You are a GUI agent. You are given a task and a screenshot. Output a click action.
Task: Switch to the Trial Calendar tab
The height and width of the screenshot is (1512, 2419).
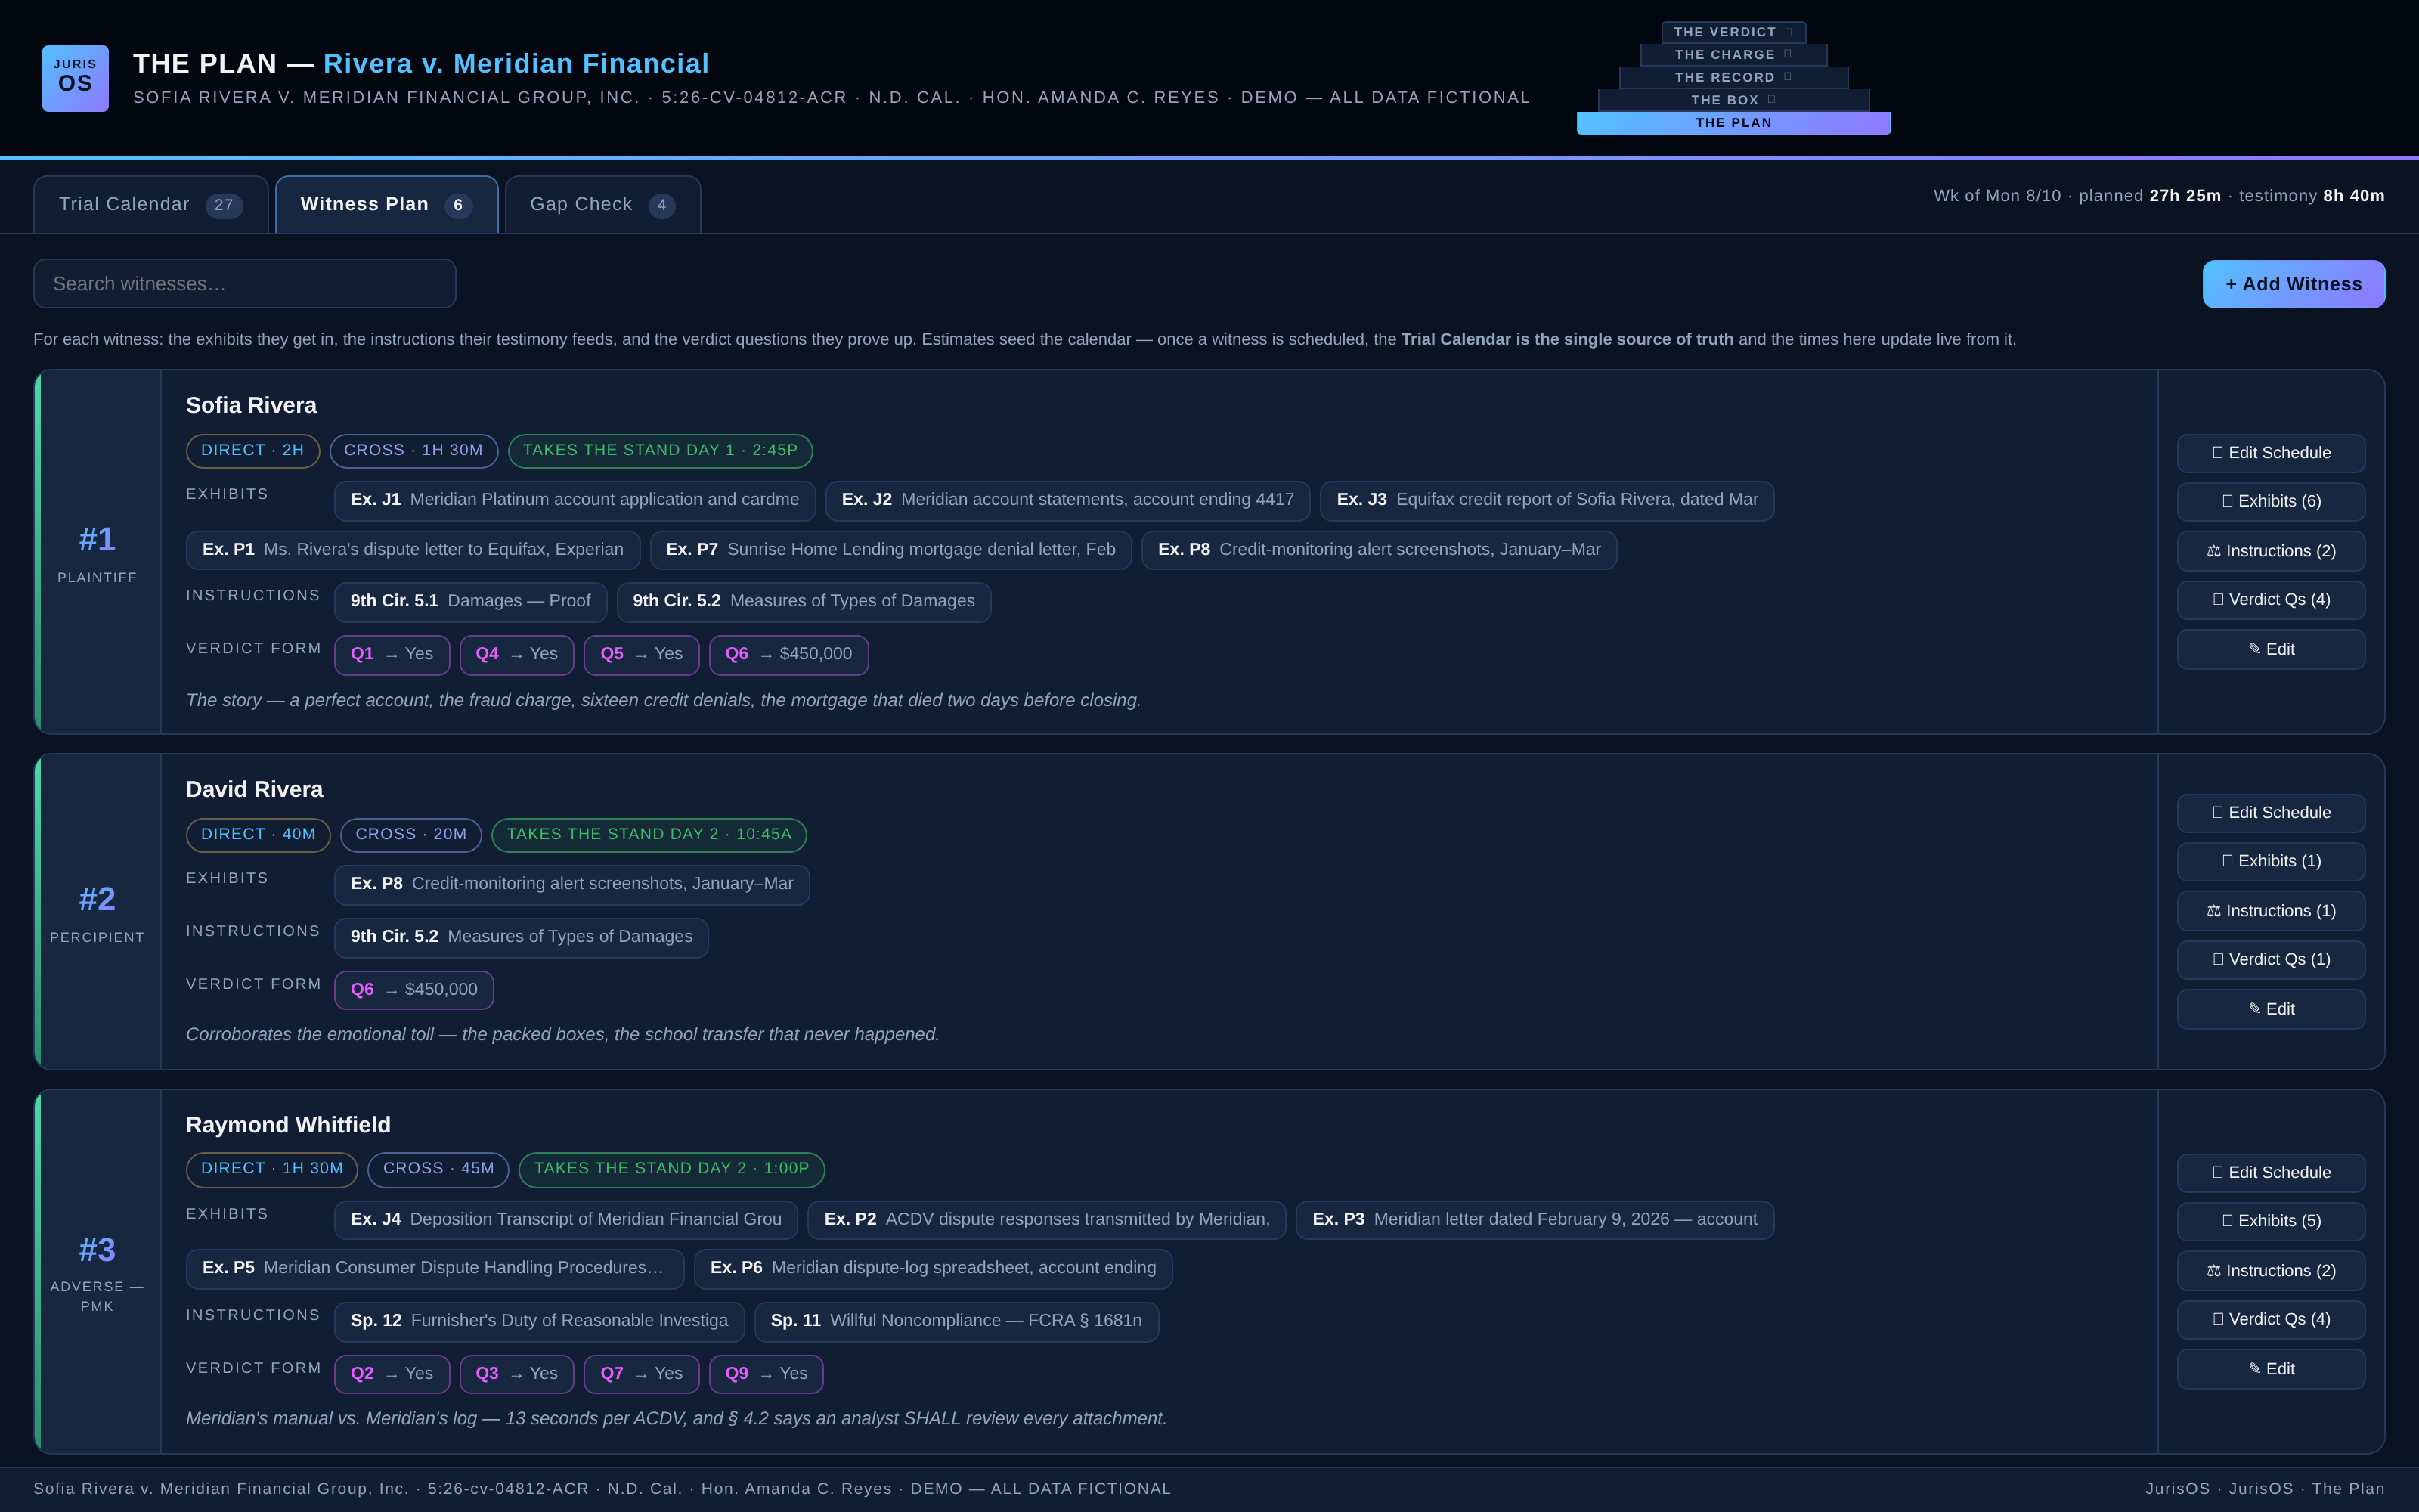151,205
